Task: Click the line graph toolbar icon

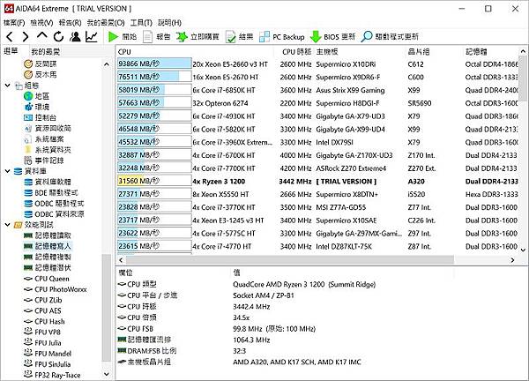Action: (x=92, y=36)
